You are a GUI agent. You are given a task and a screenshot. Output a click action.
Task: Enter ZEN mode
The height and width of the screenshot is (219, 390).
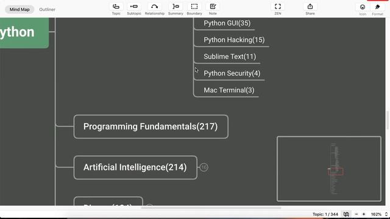click(x=278, y=9)
